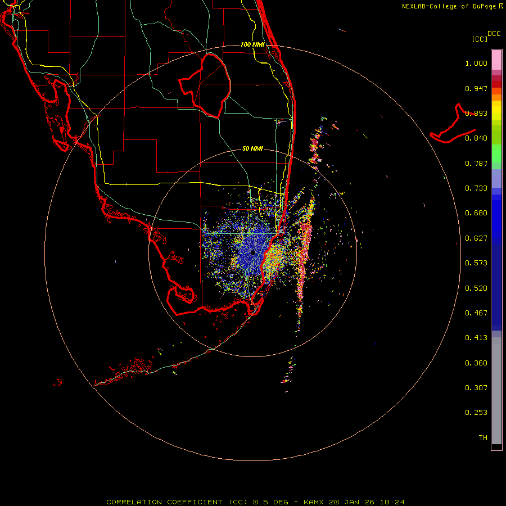The height and width of the screenshot is (506, 506).
Task: Click the pink top segment of color bar
Action: (x=496, y=60)
